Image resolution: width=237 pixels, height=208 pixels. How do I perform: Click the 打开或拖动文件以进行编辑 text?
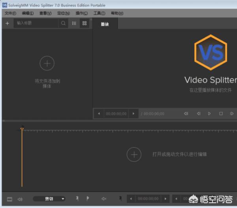pyautogui.click(x=180, y=154)
